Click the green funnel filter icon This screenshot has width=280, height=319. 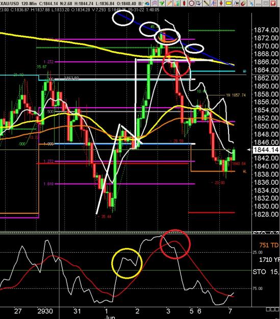point(162,3)
